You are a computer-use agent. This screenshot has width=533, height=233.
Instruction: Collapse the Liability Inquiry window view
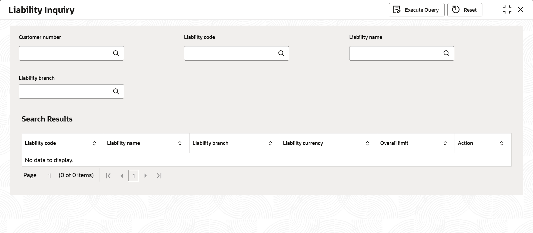507,10
